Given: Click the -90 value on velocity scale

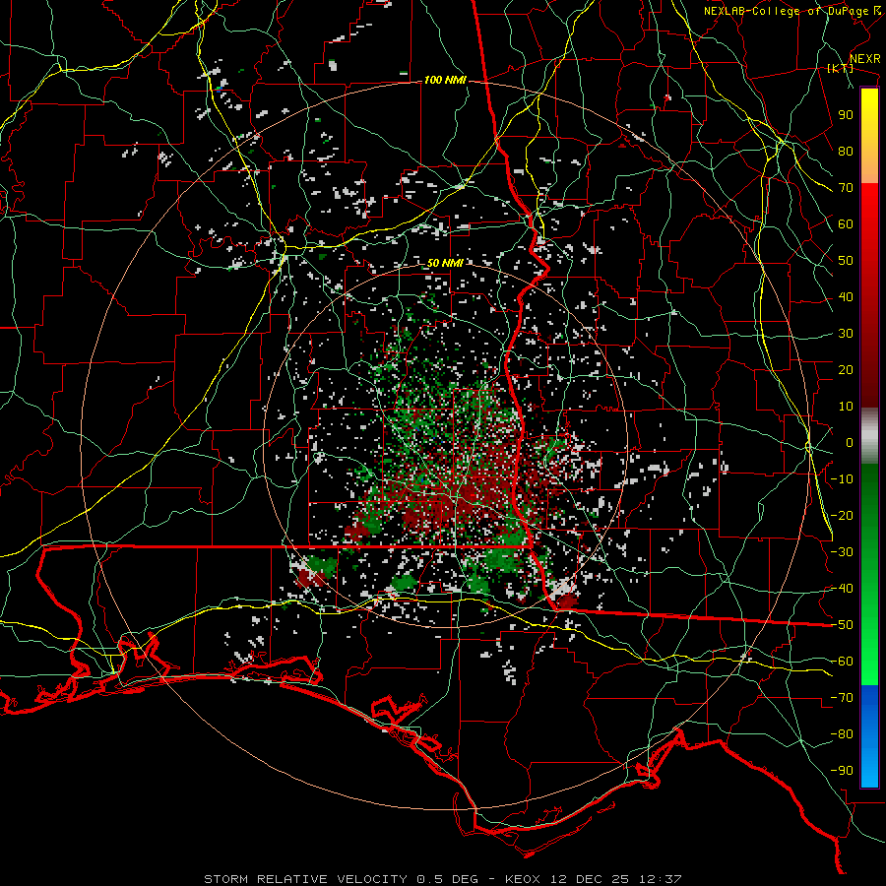Looking at the screenshot, I should pyautogui.click(x=842, y=771).
